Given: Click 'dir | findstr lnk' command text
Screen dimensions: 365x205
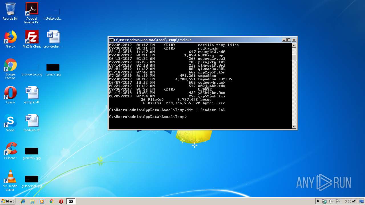Looking at the screenshot, I should point(206,110).
